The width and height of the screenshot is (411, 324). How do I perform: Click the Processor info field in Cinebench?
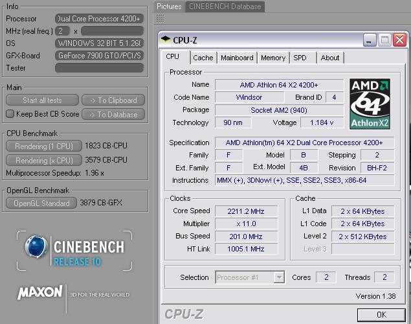[99, 19]
